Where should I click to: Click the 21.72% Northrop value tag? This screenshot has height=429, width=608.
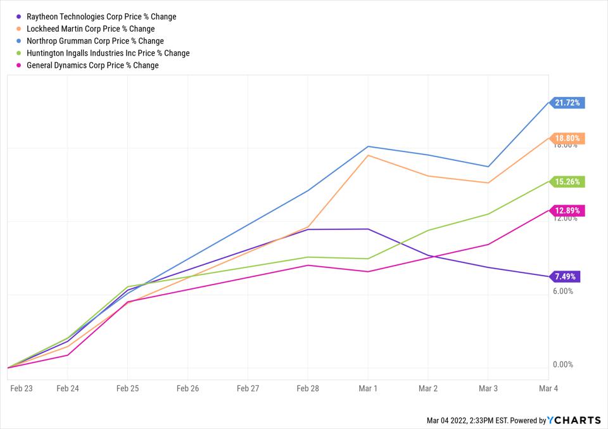pyautogui.click(x=567, y=103)
